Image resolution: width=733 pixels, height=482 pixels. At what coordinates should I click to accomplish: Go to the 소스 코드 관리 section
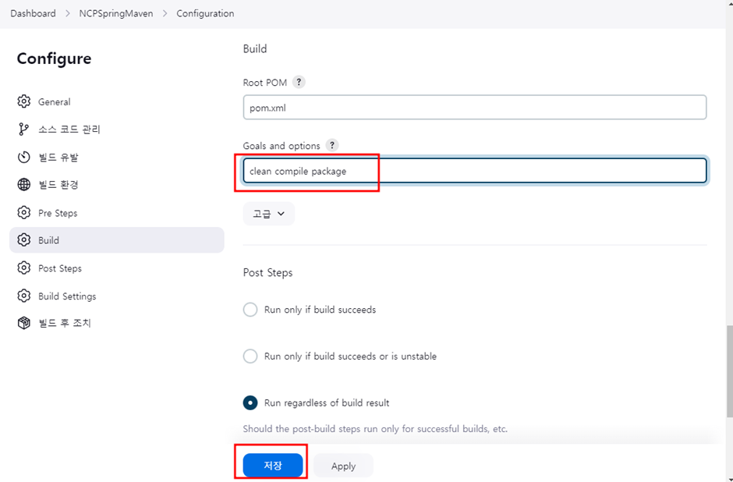(117, 129)
